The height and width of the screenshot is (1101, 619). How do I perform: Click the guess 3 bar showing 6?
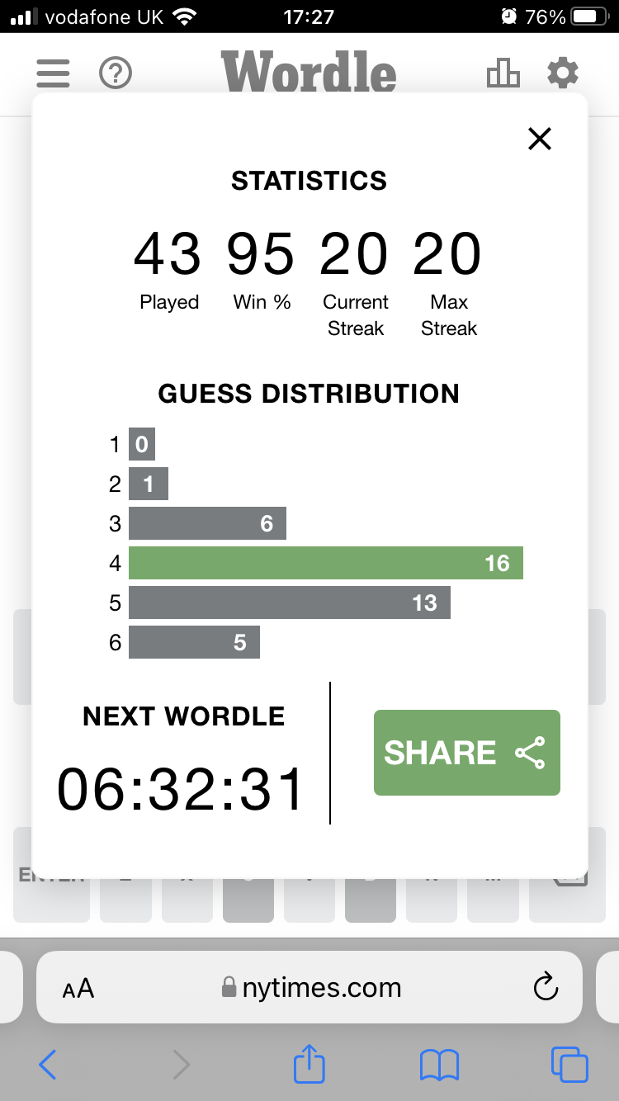(x=207, y=523)
